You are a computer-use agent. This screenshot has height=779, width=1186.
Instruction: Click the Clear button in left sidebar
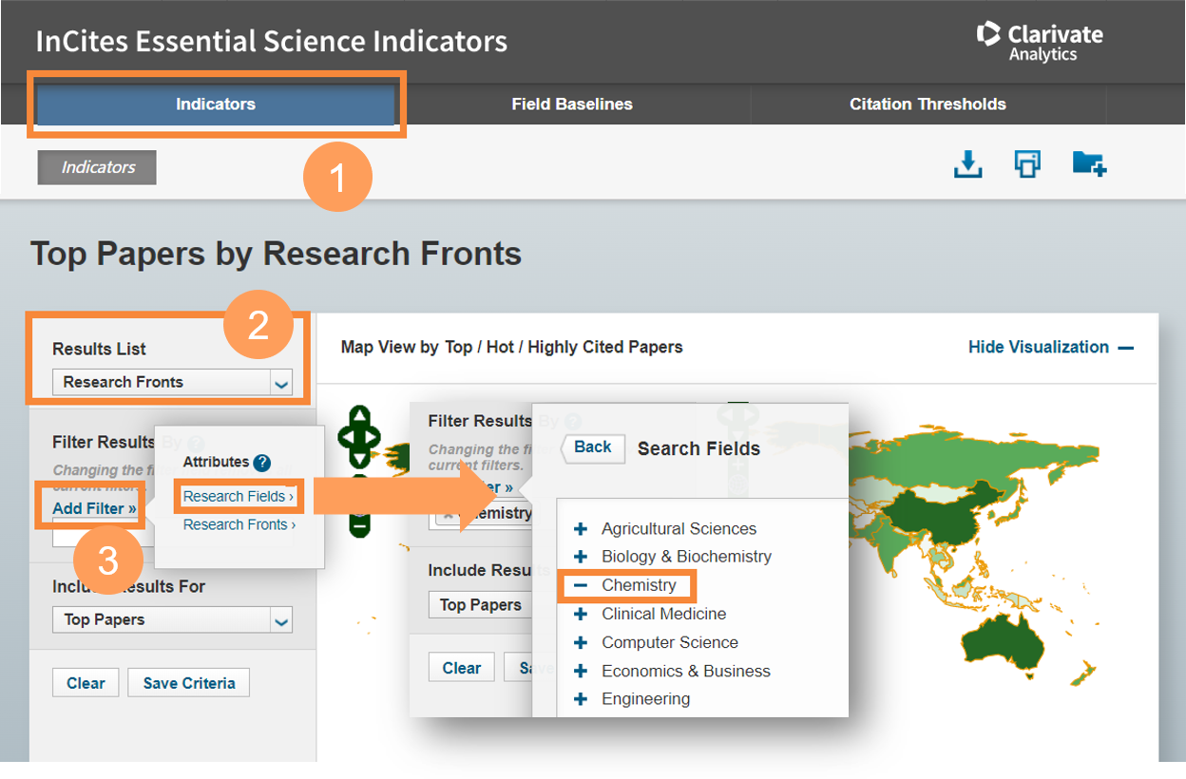(86, 683)
